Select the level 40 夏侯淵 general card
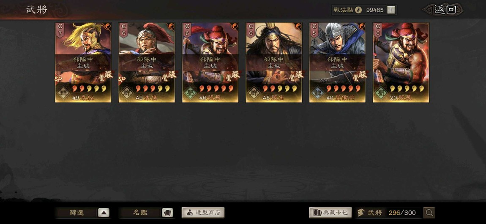 point(337,62)
